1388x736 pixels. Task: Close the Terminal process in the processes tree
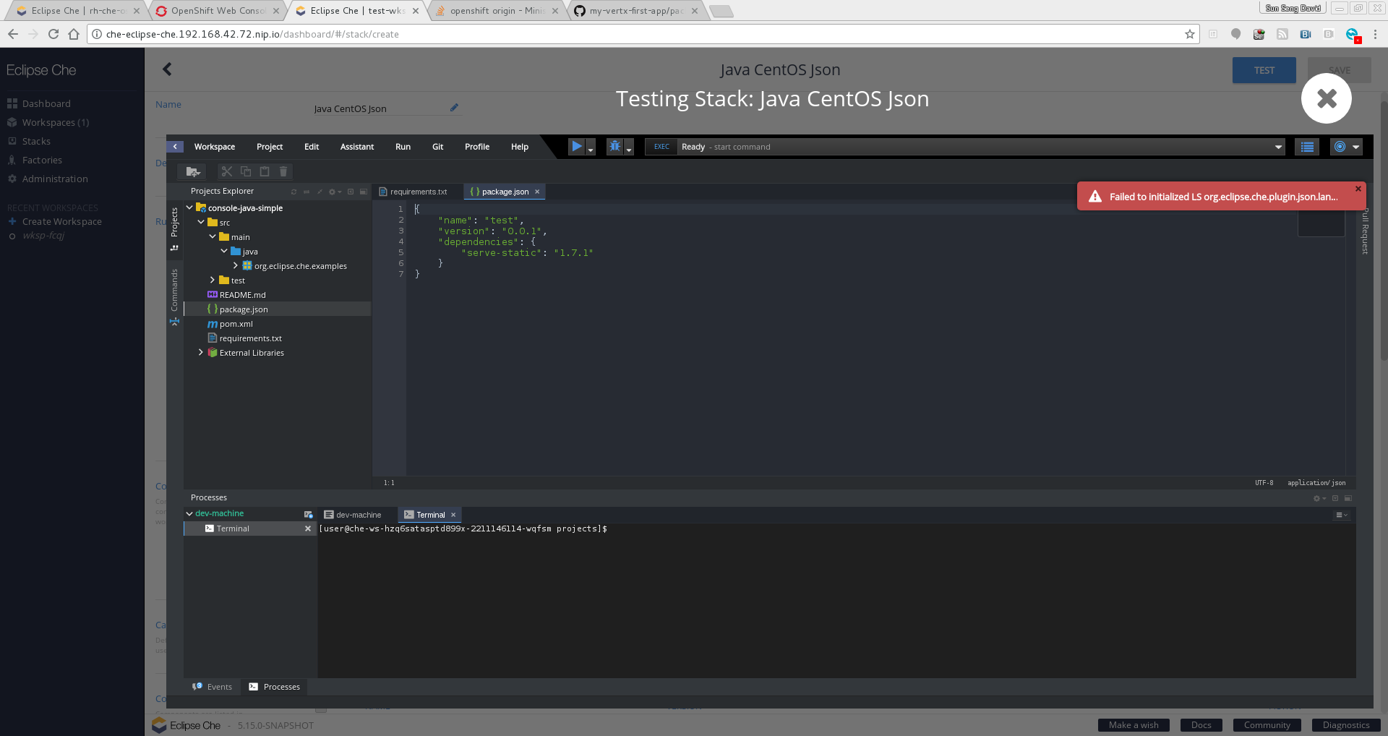click(308, 529)
